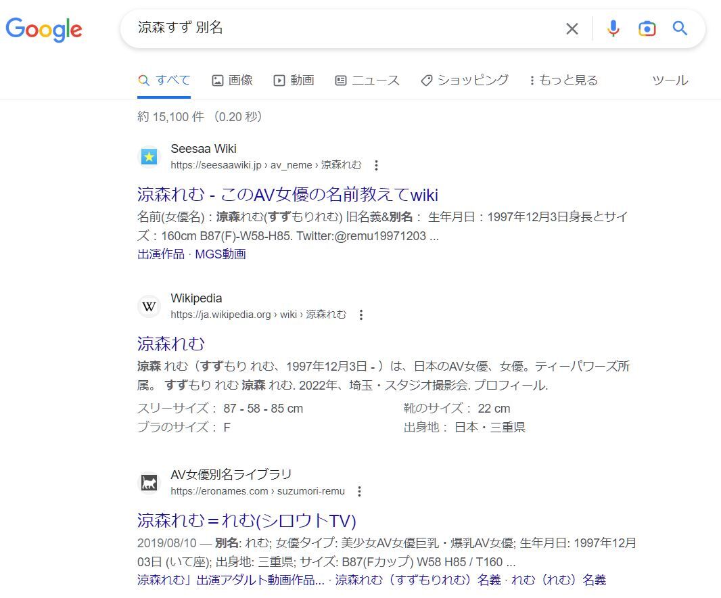The width and height of the screenshot is (721, 598).
Task: Click the Seesaa Wiki star favicon
Action: tap(149, 157)
